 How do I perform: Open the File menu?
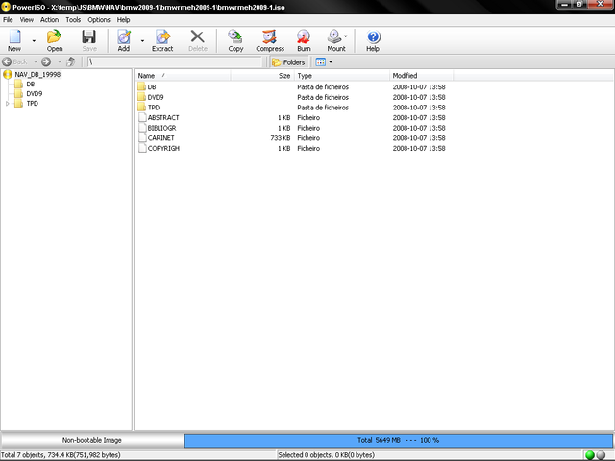coord(8,19)
